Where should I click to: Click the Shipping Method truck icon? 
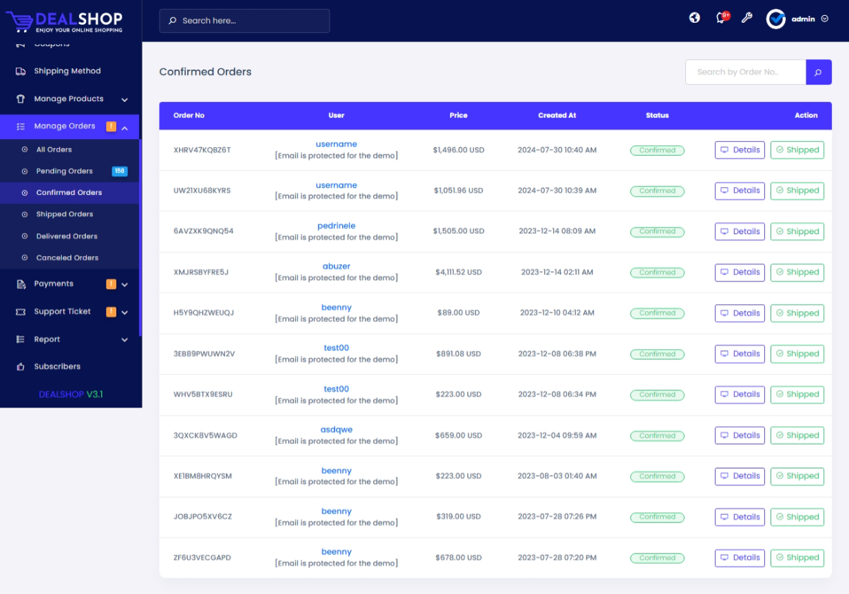21,71
